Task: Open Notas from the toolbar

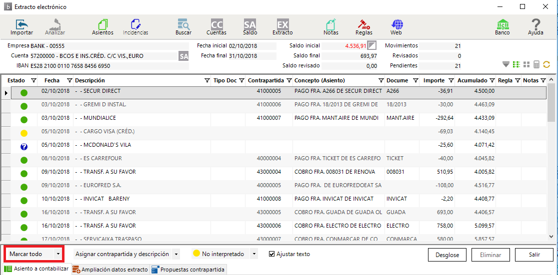Action: [331, 27]
